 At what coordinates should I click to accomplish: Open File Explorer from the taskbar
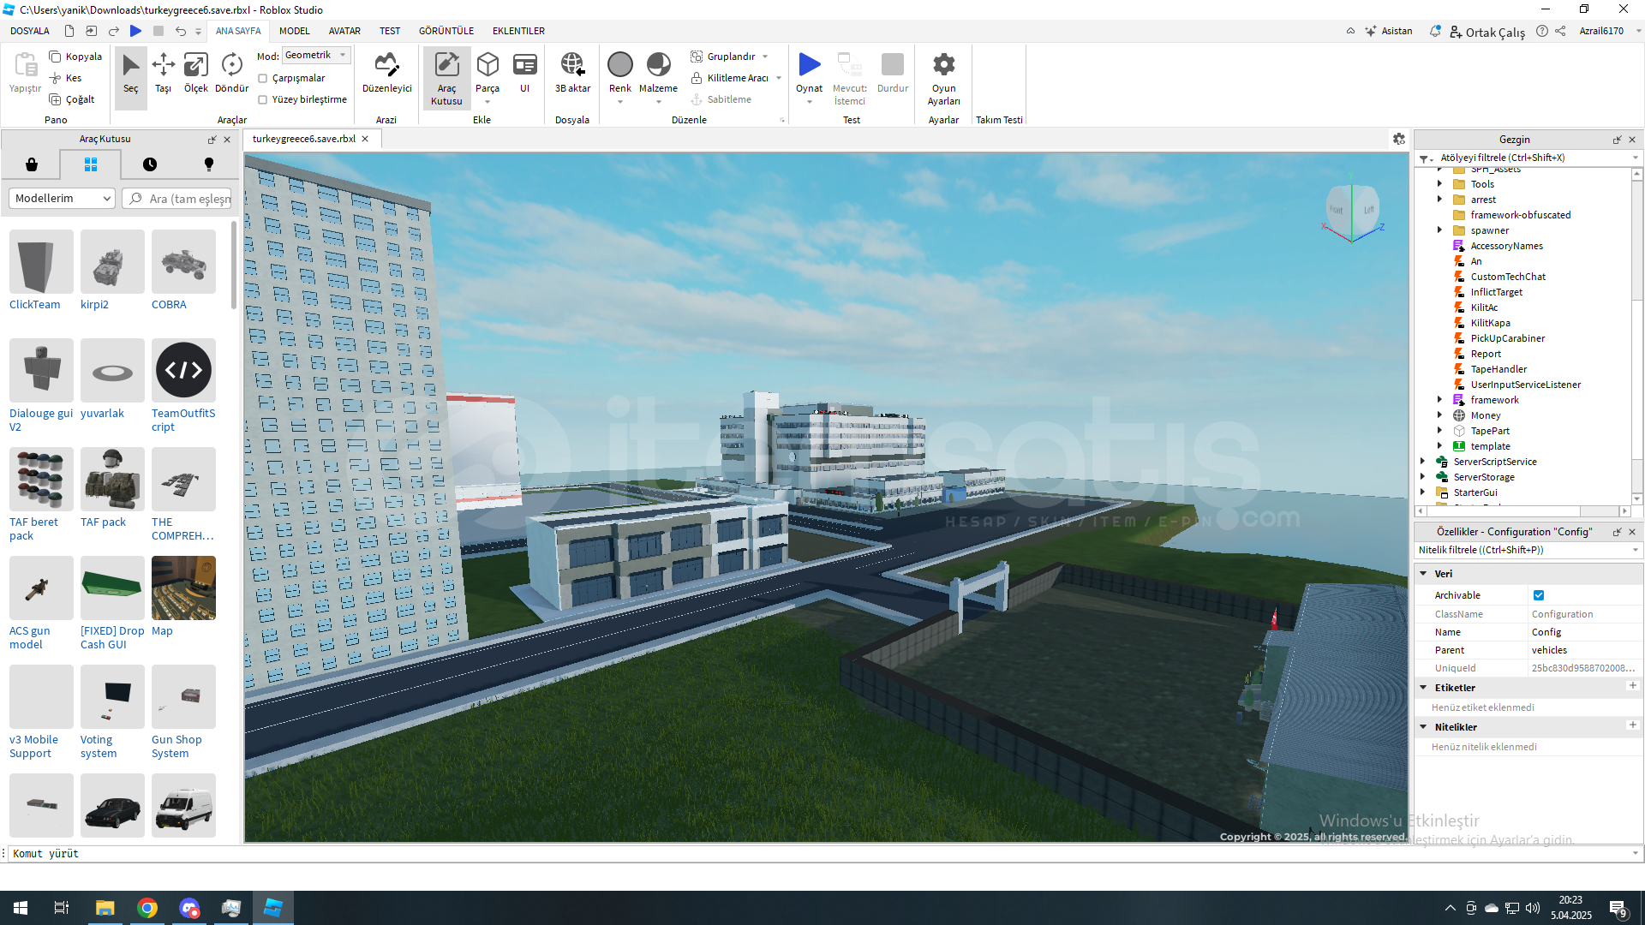105,908
